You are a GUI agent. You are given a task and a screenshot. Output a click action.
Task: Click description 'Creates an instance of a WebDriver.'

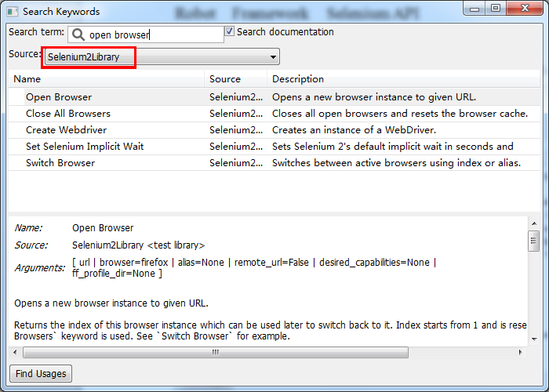click(x=354, y=130)
